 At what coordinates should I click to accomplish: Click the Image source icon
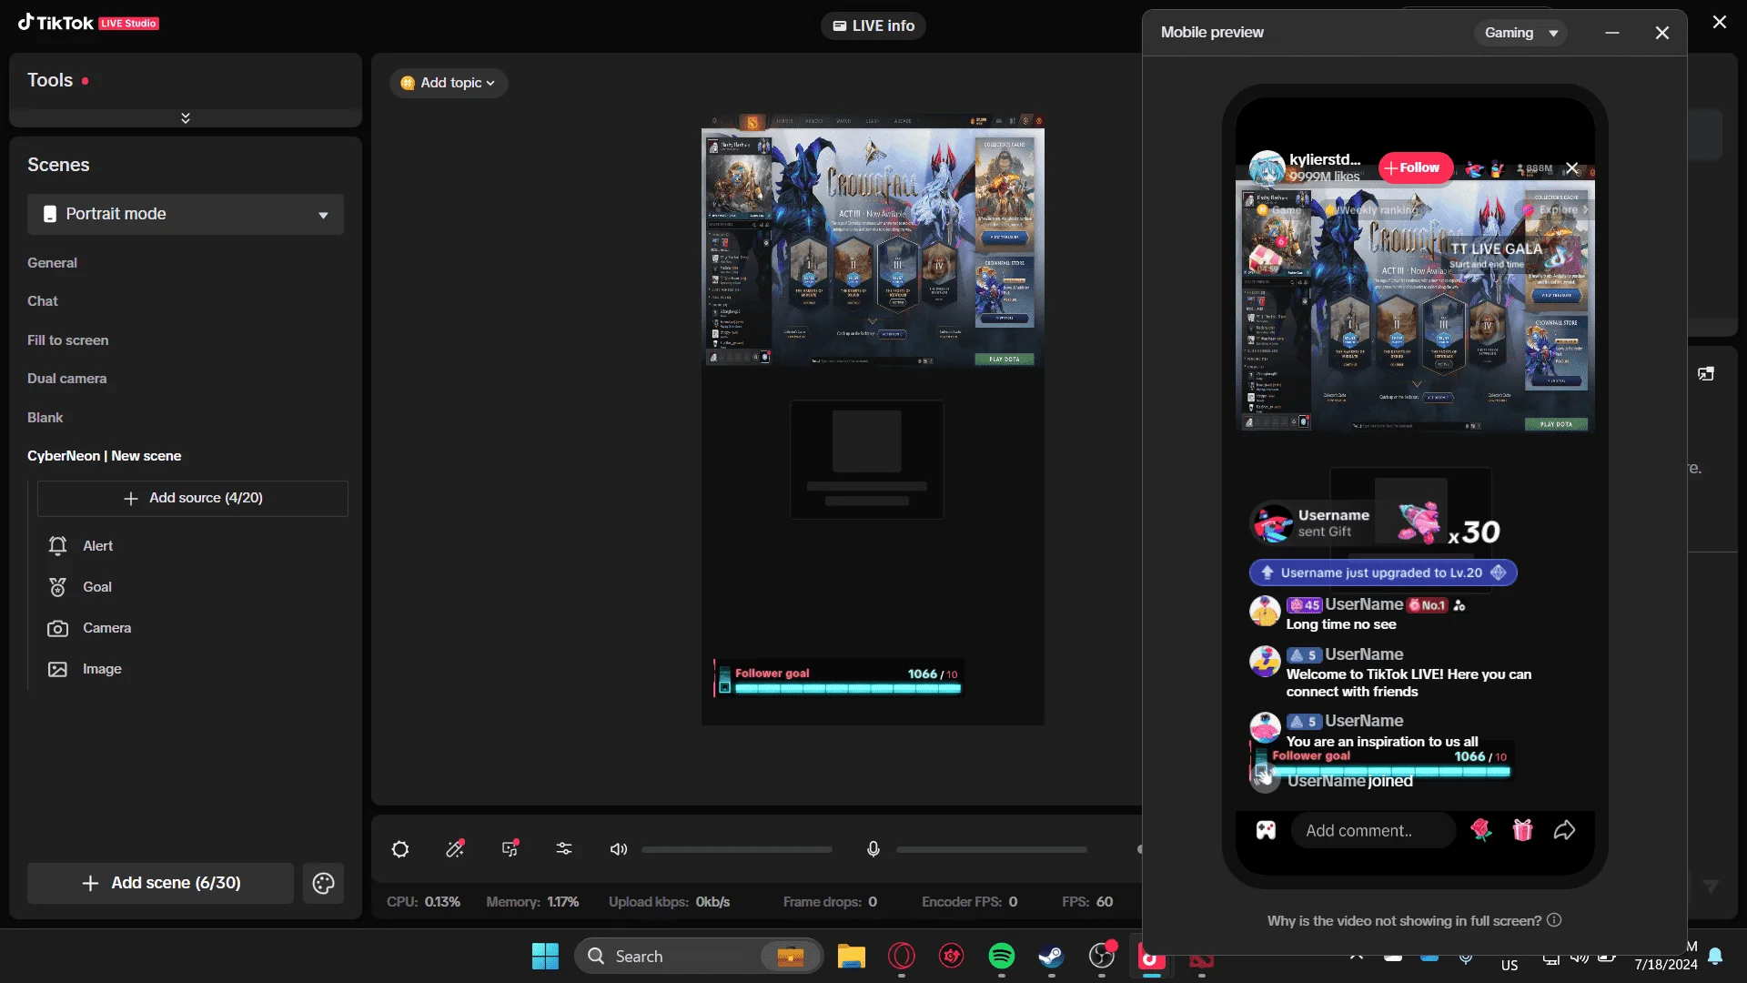[x=57, y=669]
